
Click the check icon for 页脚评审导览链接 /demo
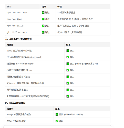coord(68,70)
